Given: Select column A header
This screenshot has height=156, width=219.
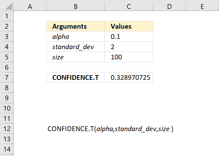Looking at the screenshot, I should pyautogui.click(x=30, y=6).
